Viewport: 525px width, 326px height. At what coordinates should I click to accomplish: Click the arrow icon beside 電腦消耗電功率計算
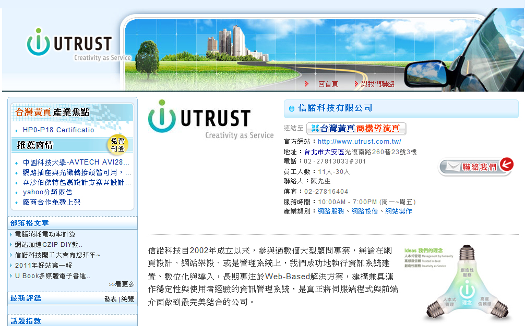click(11, 234)
